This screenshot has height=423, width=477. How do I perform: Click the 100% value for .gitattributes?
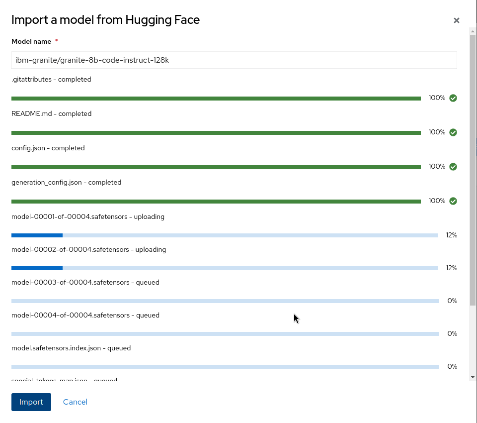click(437, 98)
